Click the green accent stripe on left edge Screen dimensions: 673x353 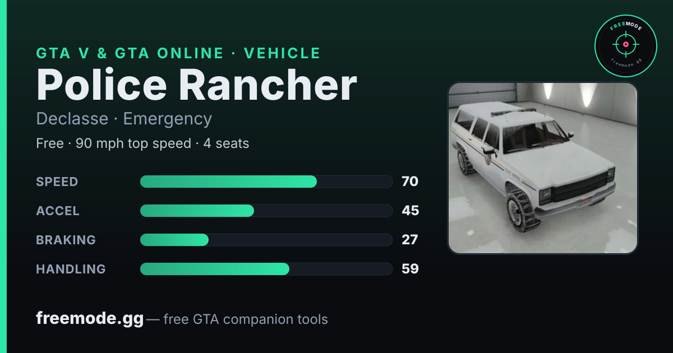pos(3,176)
